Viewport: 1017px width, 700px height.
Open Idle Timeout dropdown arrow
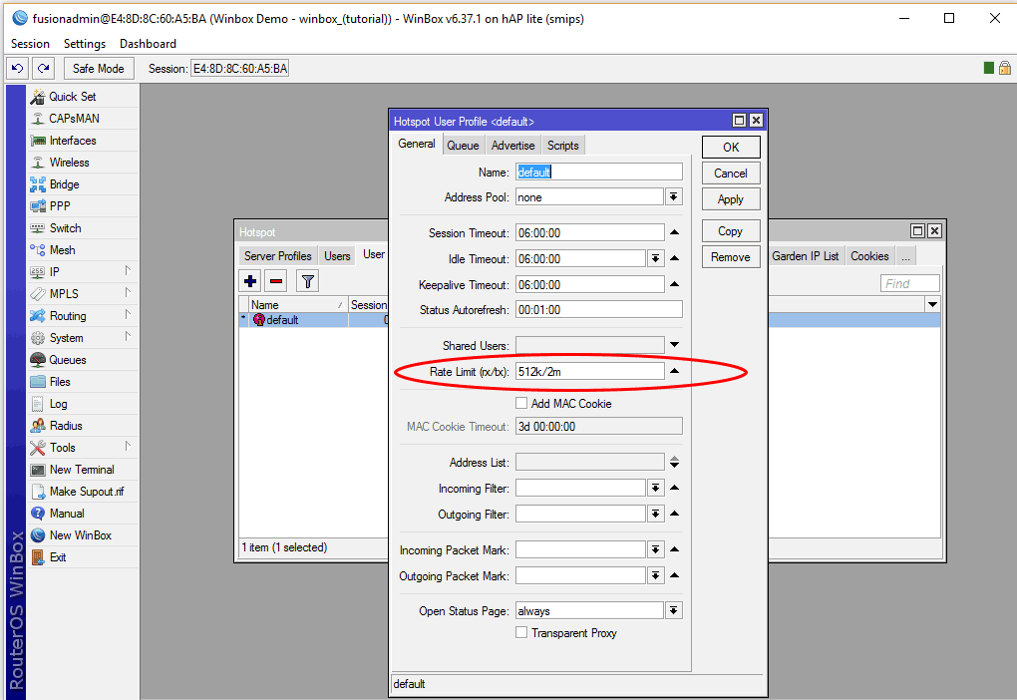pyautogui.click(x=656, y=259)
